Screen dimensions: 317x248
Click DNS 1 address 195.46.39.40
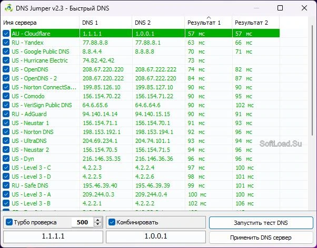tap(100, 185)
